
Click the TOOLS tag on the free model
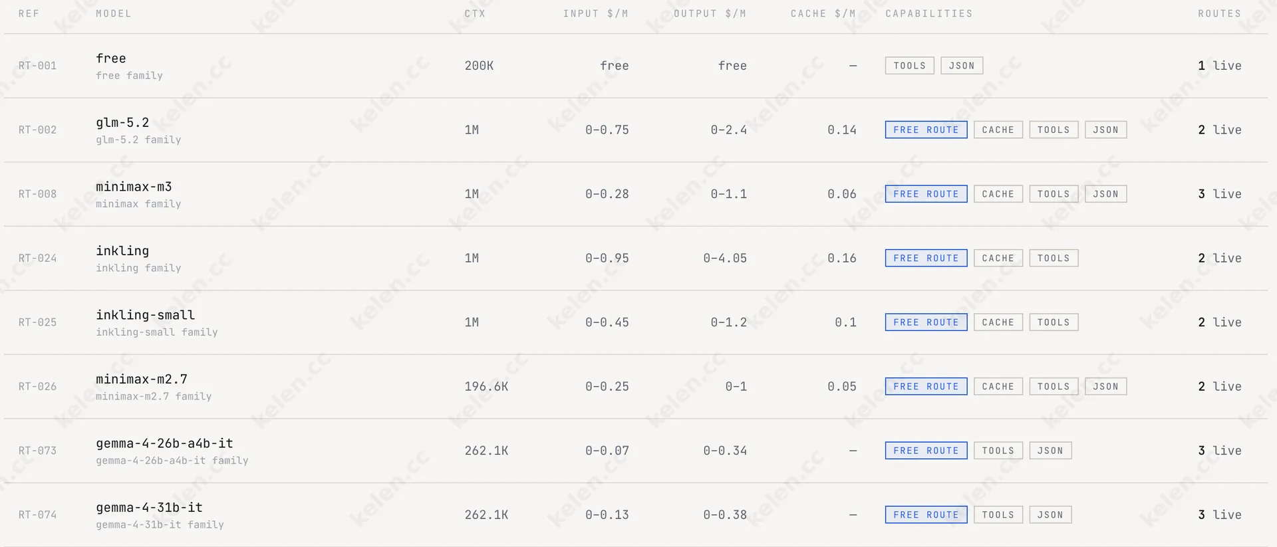[909, 66]
